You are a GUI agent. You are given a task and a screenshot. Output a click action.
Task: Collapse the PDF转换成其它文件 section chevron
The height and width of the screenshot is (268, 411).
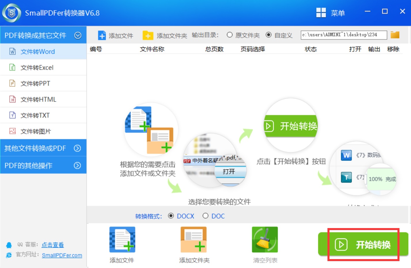78,35
